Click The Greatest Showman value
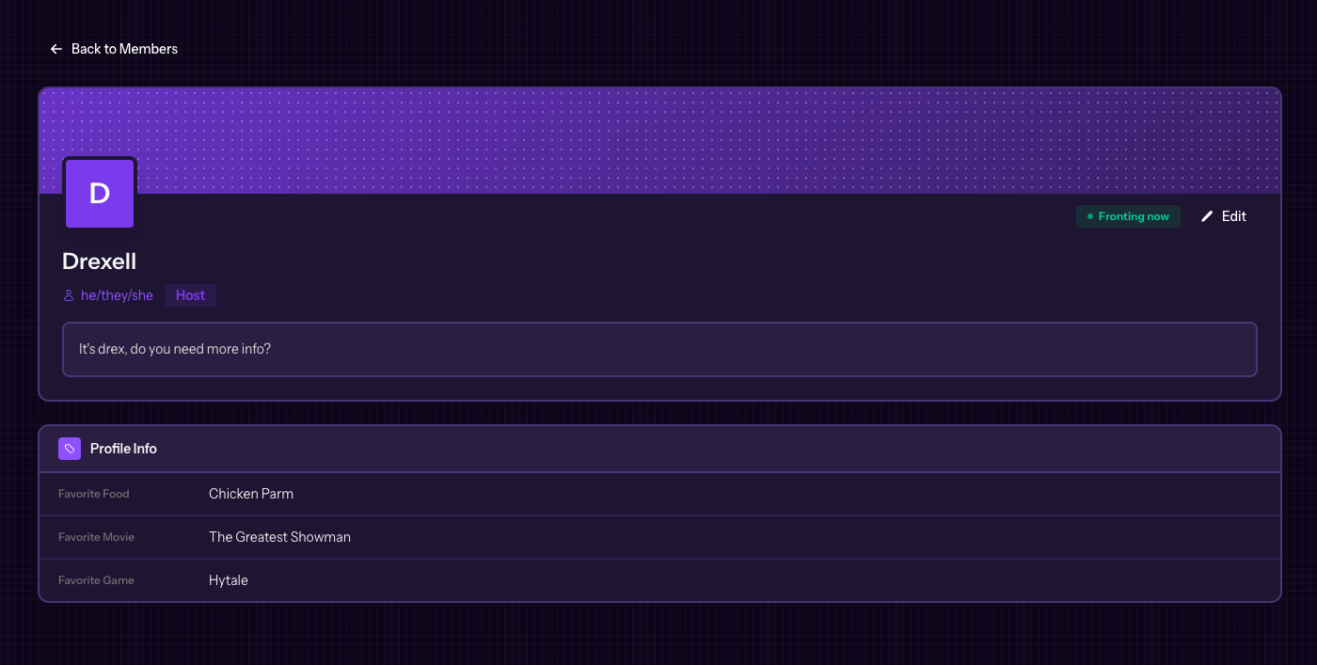 coord(279,537)
